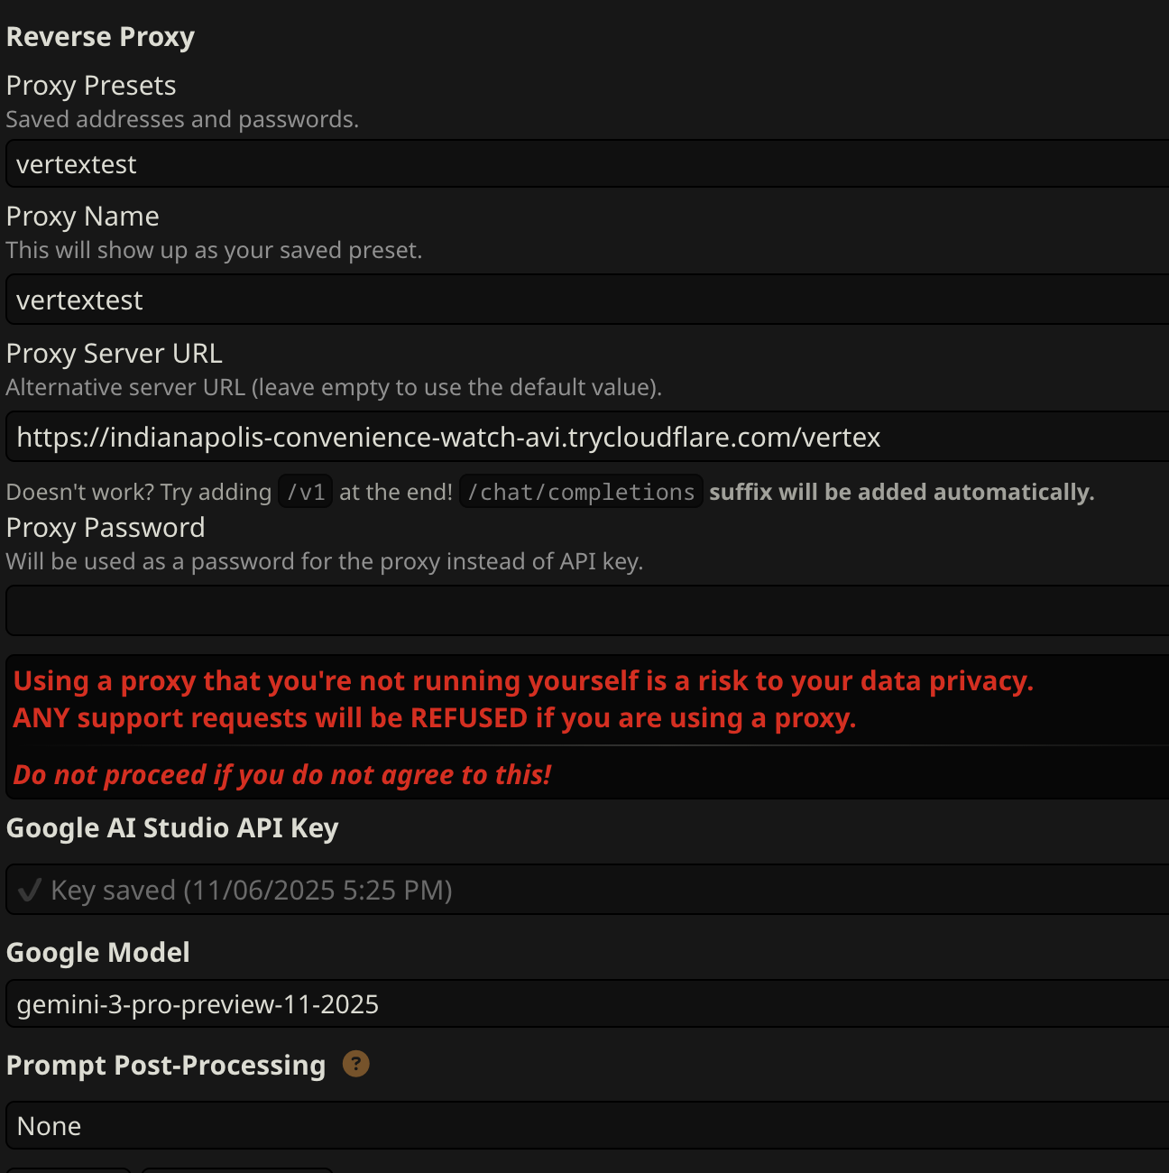
Task: Select the empty Proxy Password field
Action: coord(586,611)
